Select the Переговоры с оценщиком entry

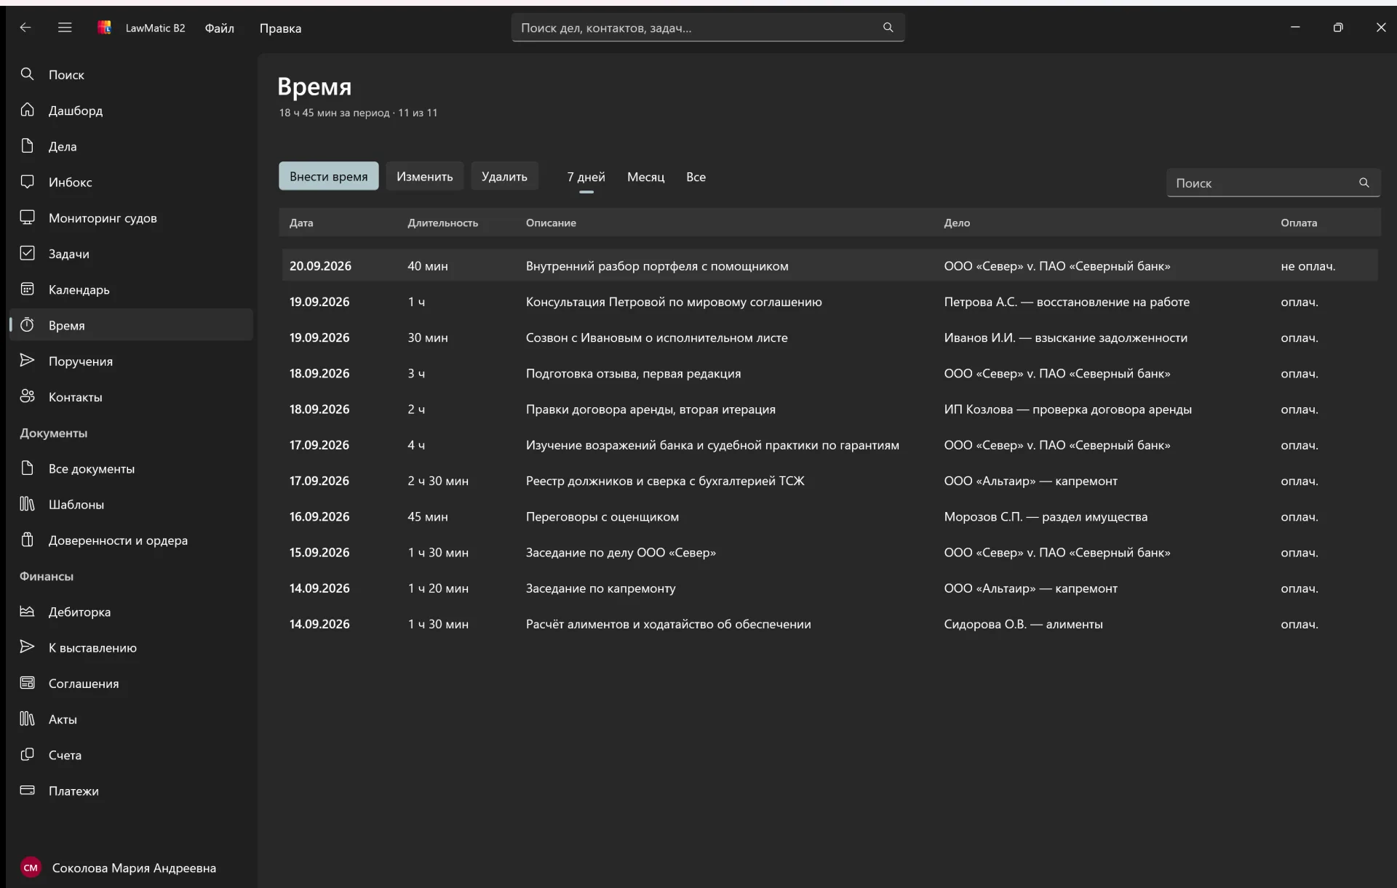click(x=829, y=516)
